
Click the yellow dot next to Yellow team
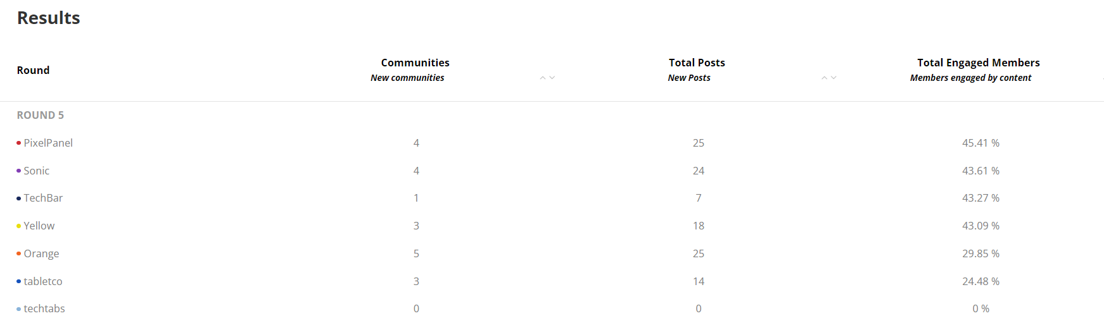(18, 226)
